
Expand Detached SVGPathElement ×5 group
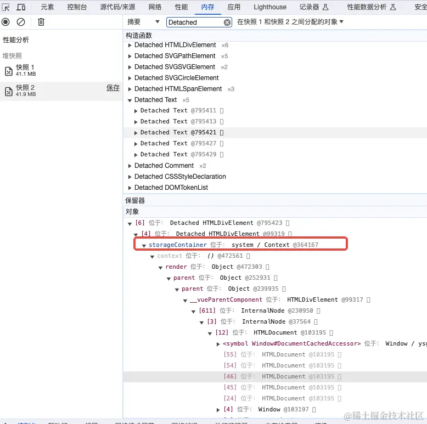130,56
